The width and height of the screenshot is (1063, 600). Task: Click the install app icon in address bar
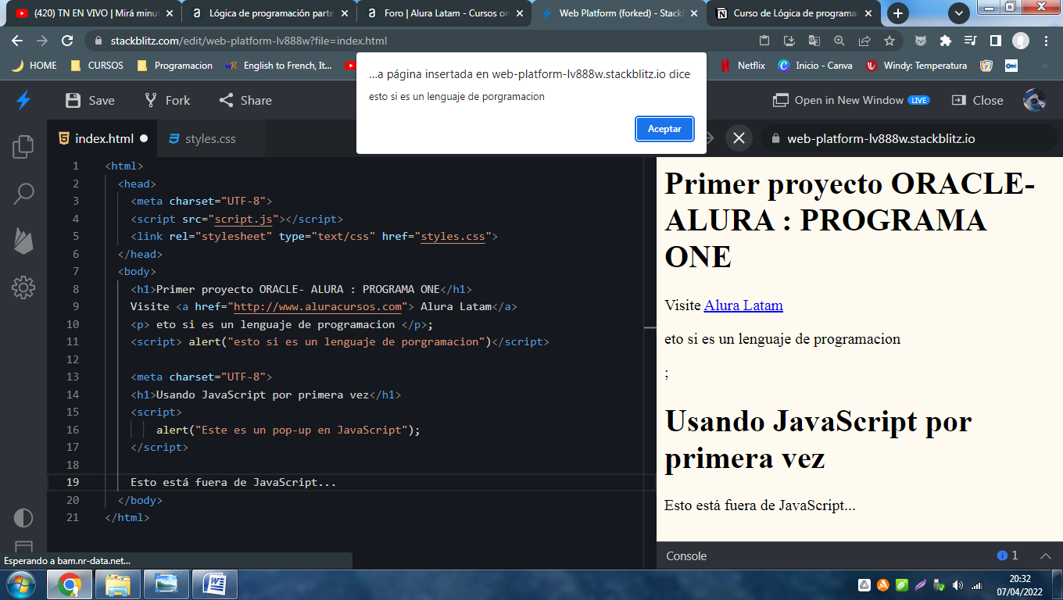tap(789, 41)
